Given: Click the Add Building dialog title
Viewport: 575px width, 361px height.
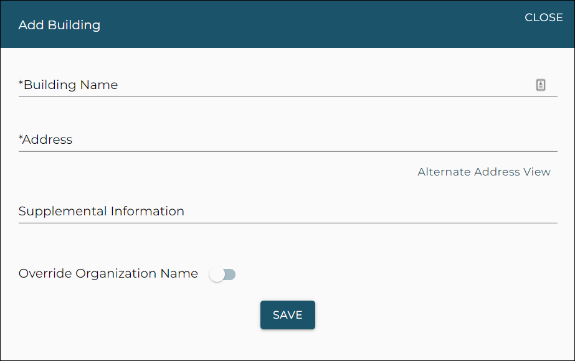Looking at the screenshot, I should point(59,25).
